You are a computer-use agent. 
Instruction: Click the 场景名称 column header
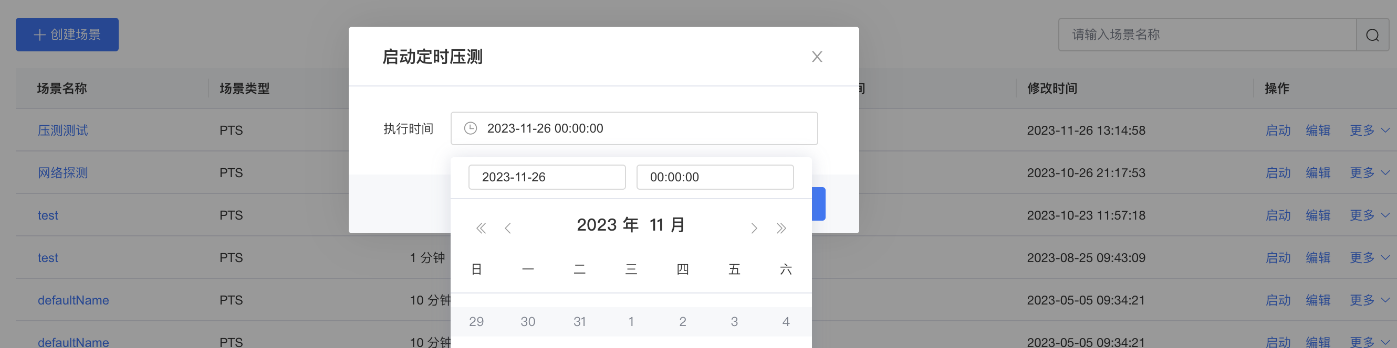click(62, 88)
